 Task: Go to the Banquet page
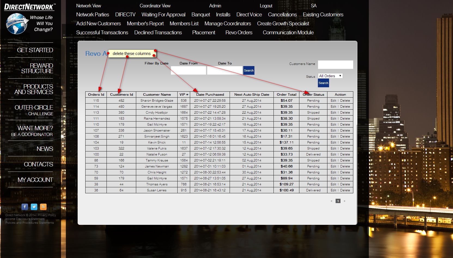[x=201, y=15]
